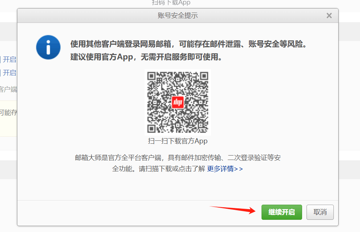Click the upper 开启 link in background page
Viewport: 360px width, 232px height.
[10, 59]
